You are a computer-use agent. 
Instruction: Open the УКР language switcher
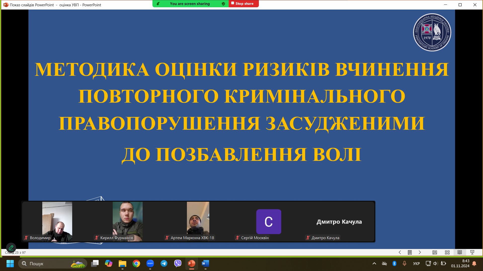click(416, 263)
